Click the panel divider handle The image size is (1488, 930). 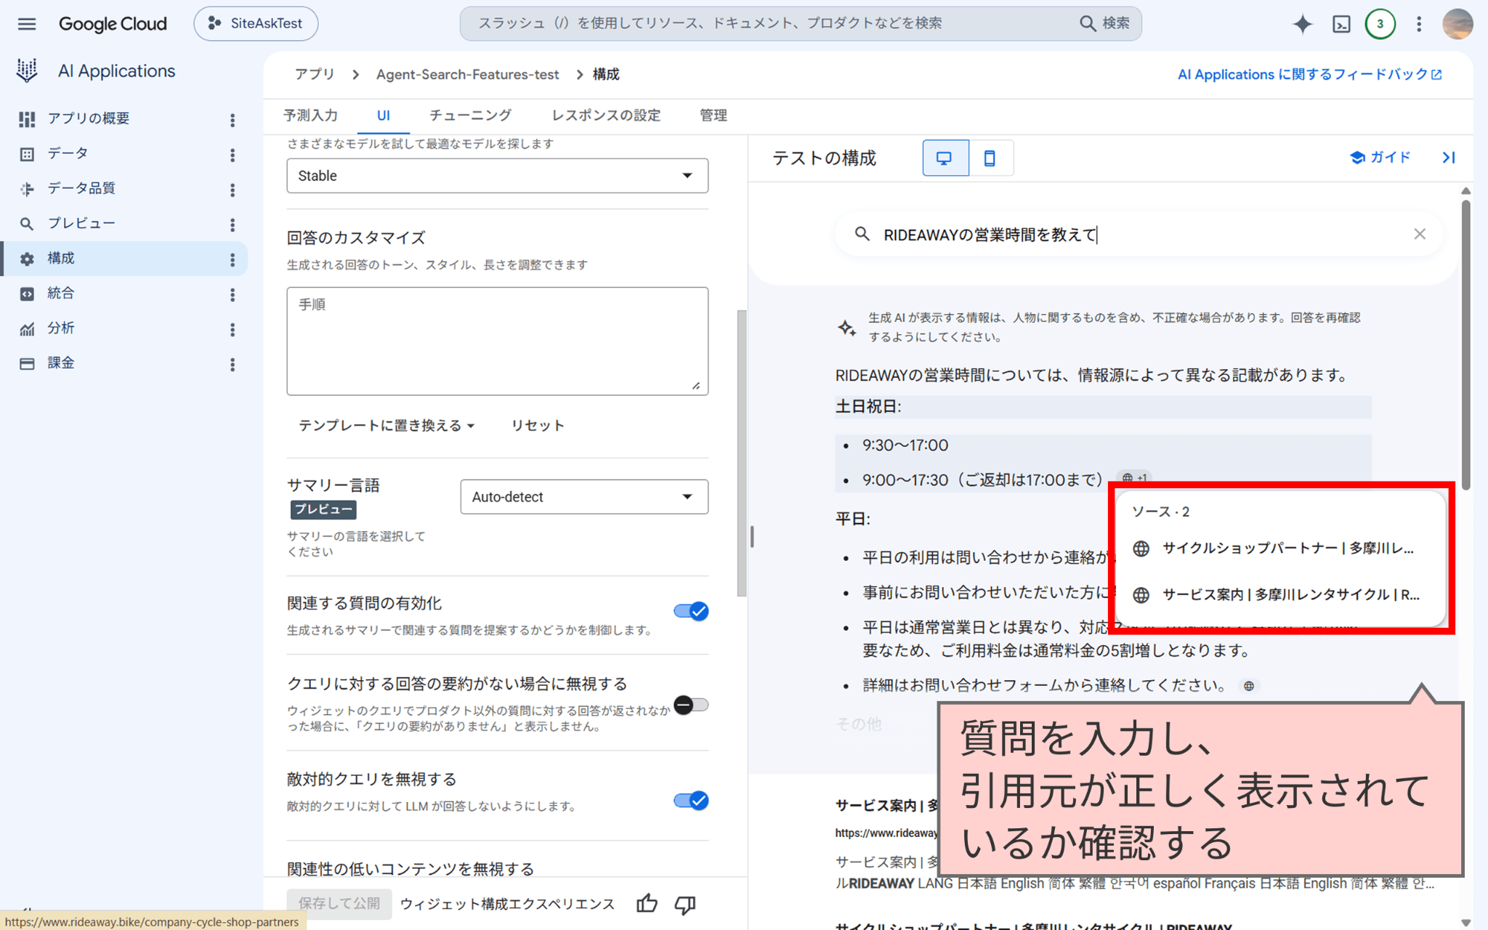pos(752,537)
